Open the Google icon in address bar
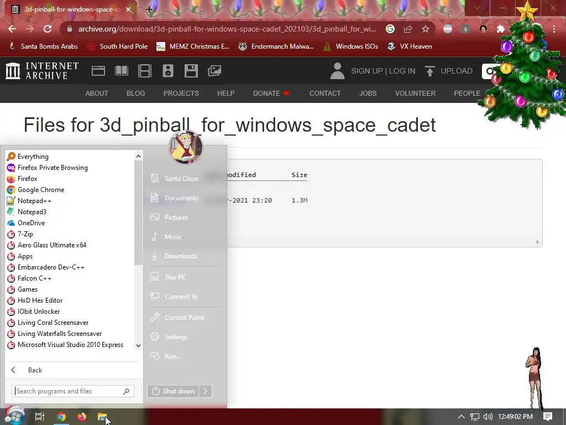This screenshot has height=425, width=566. click(x=390, y=29)
